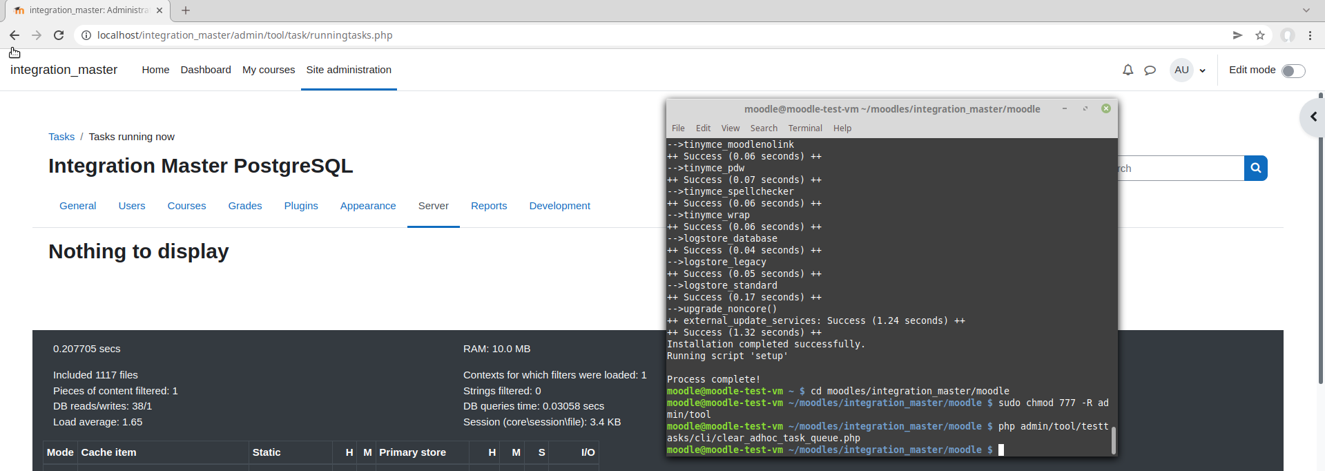Bookmark this page with the star icon
The height and width of the screenshot is (471, 1325).
pyautogui.click(x=1260, y=35)
